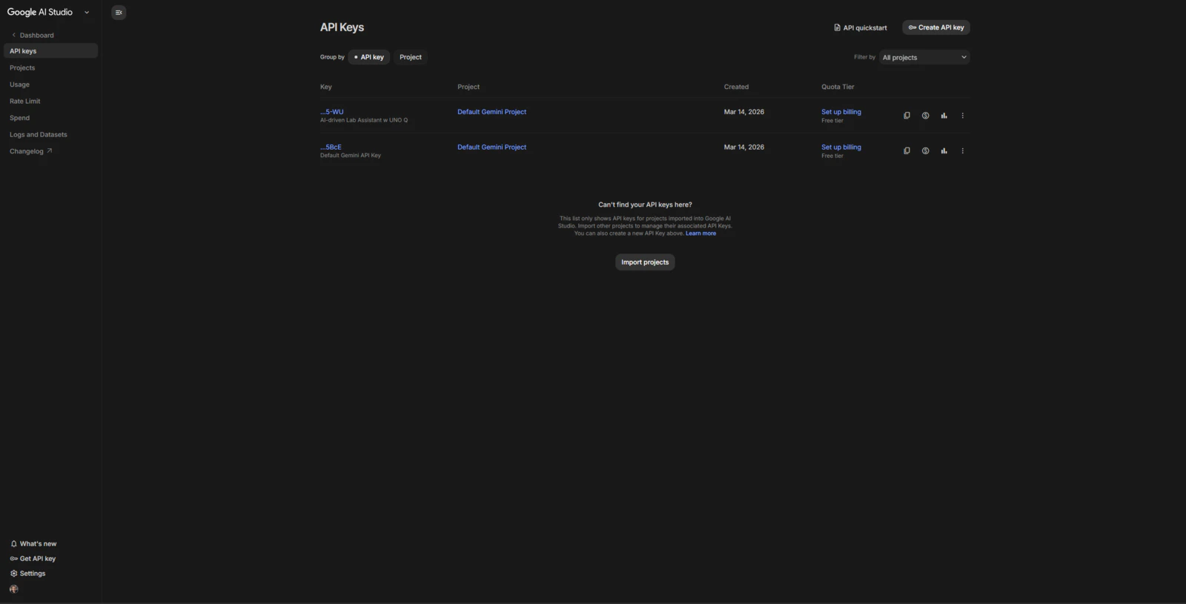Select API keys in the sidebar

(x=50, y=51)
